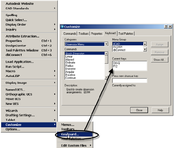
Task: Expand the Display Image submenu
Action: [x=29, y=83]
